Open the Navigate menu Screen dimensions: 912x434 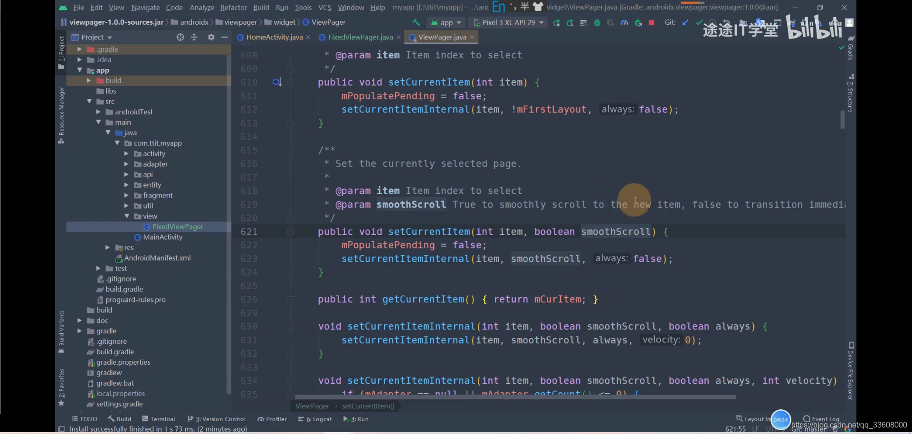click(145, 8)
